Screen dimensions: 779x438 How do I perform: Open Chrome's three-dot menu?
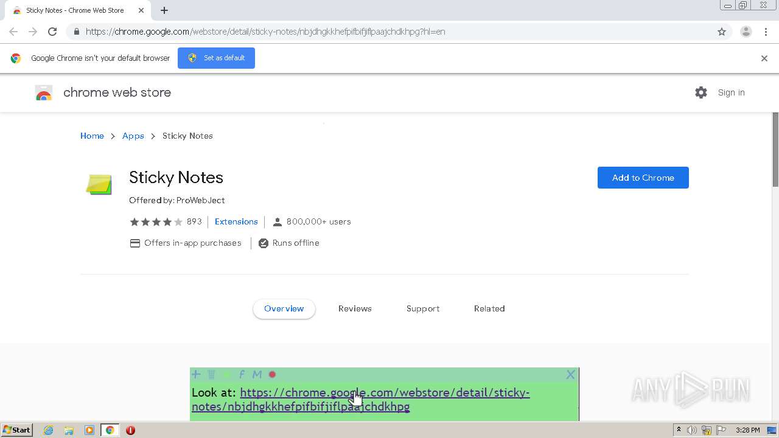(x=766, y=32)
